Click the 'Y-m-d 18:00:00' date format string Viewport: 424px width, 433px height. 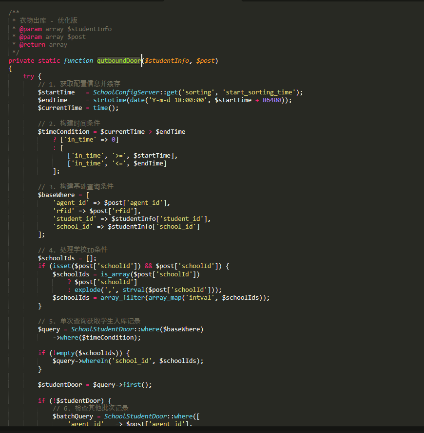pyautogui.click(x=177, y=100)
